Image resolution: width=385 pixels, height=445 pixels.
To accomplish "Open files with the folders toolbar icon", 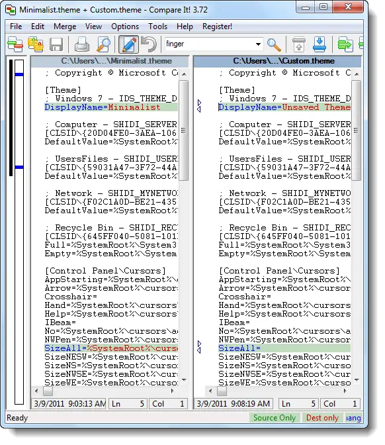I will tap(36, 44).
